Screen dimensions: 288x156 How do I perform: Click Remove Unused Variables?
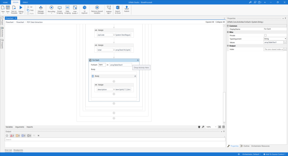pyautogui.click(x=97, y=10)
